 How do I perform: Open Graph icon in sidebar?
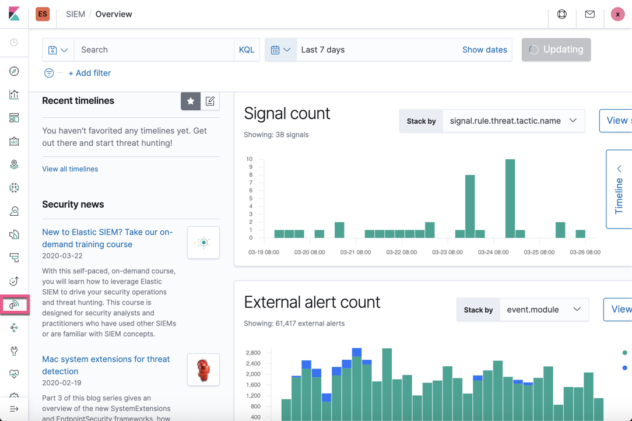tap(14, 328)
